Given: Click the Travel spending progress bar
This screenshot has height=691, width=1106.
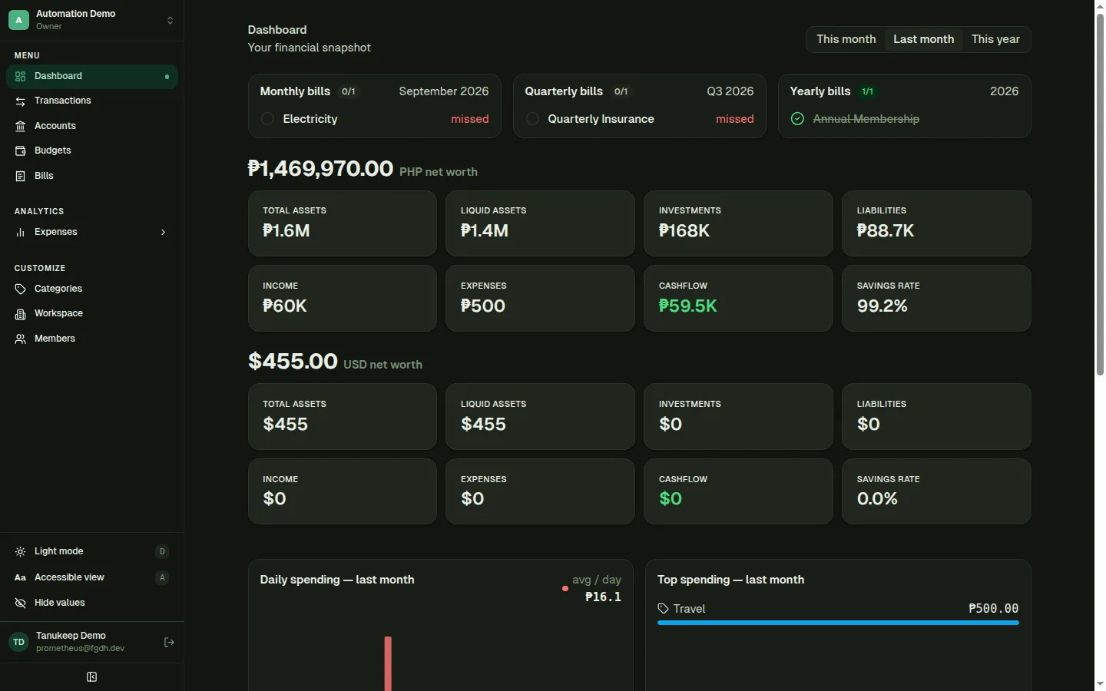Looking at the screenshot, I should click(x=838, y=623).
